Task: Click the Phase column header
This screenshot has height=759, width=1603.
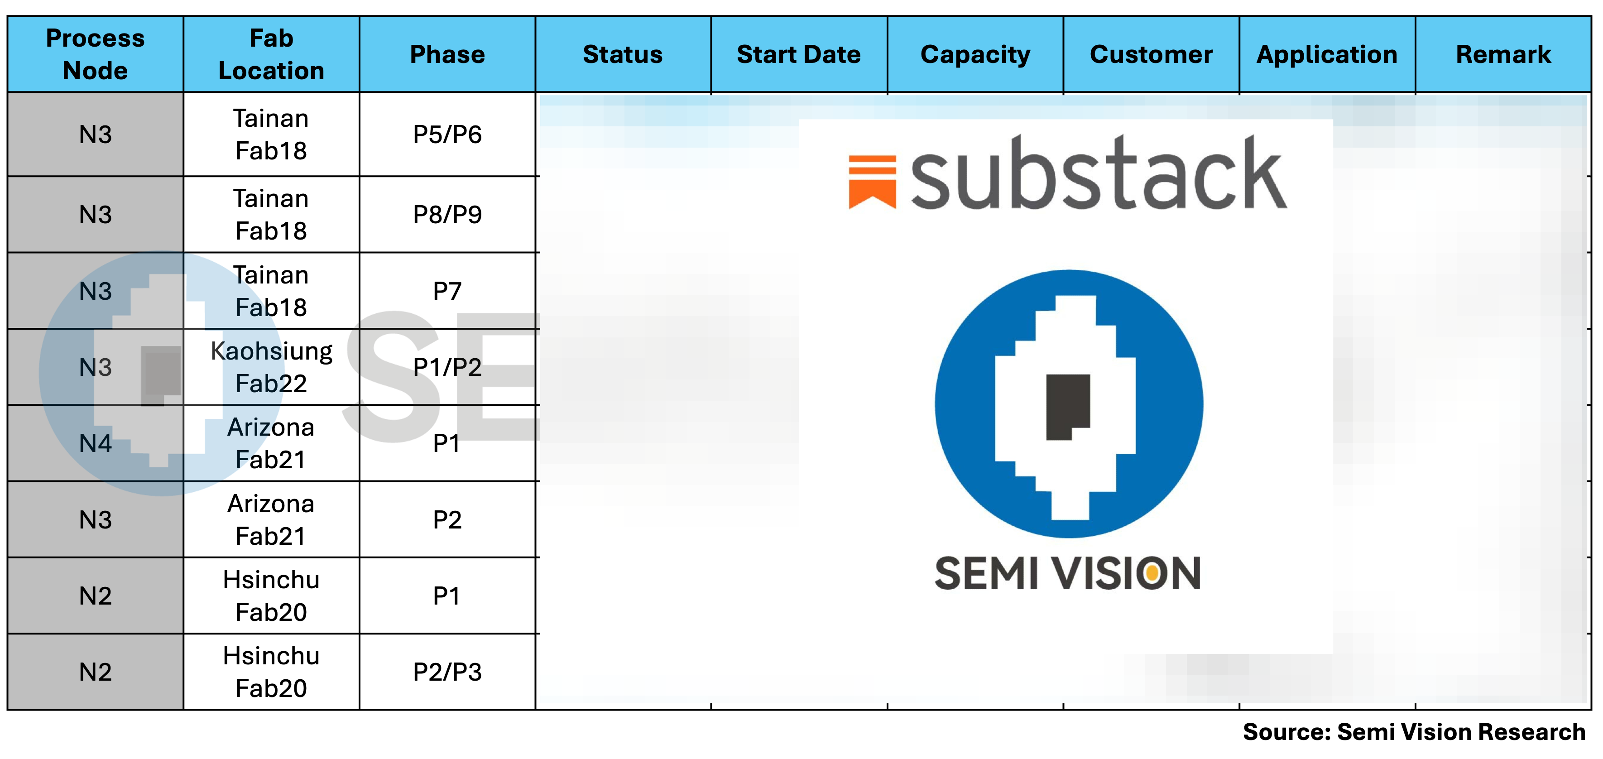Action: click(x=447, y=55)
